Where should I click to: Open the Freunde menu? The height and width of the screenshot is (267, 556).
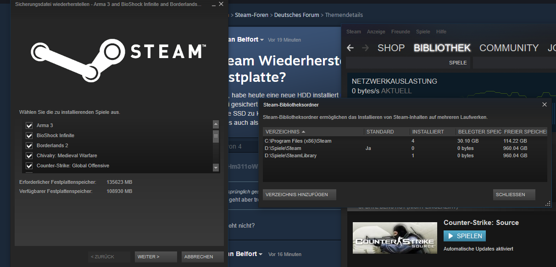400,32
